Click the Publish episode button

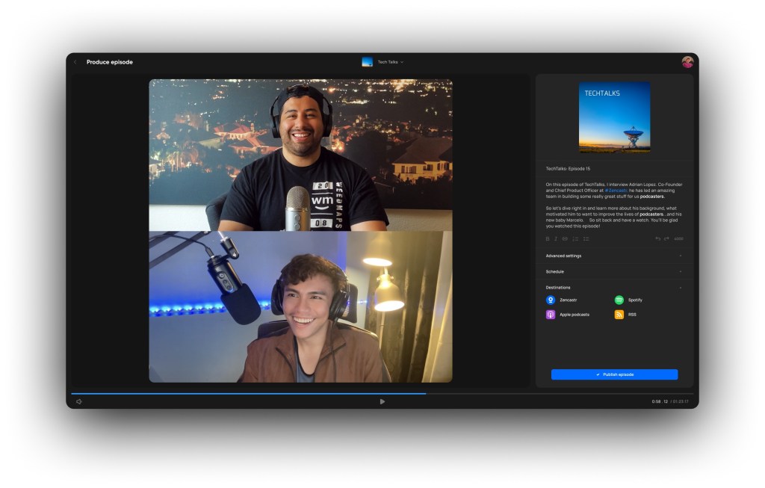614,374
